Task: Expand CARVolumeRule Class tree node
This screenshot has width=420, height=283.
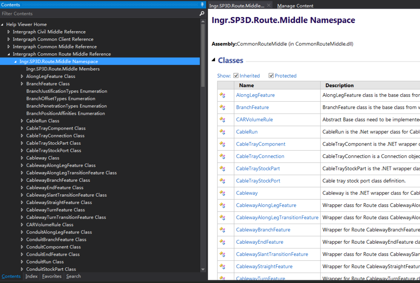Action: point(22,225)
